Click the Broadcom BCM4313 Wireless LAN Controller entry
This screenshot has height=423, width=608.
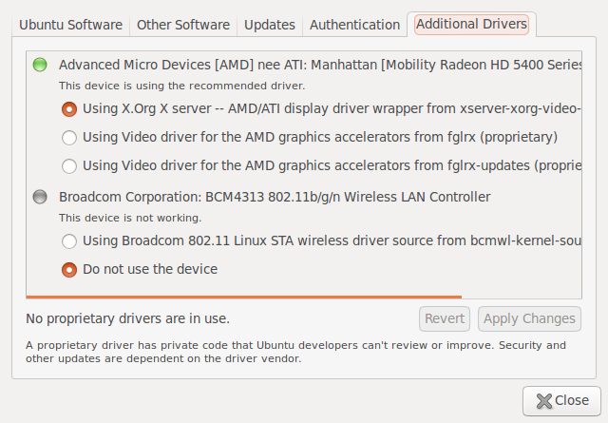pos(275,197)
